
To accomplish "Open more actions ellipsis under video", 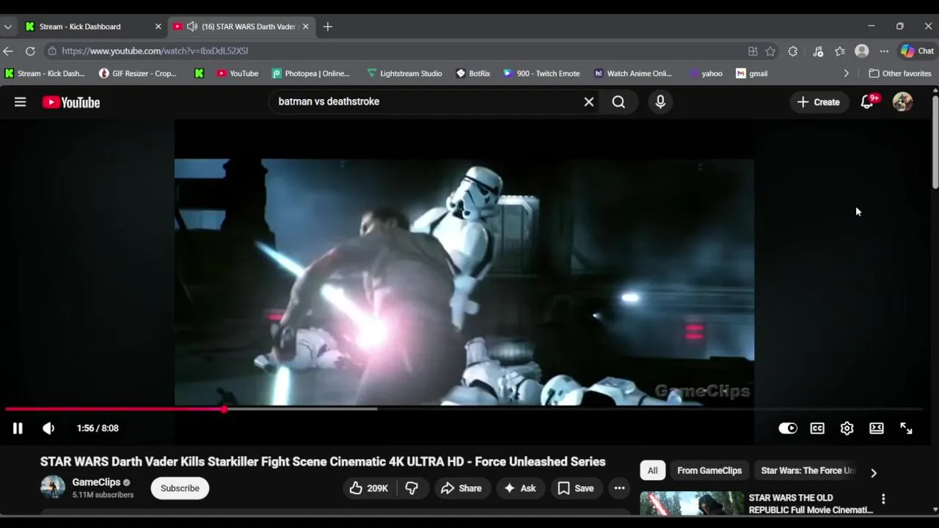I will 619,488.
